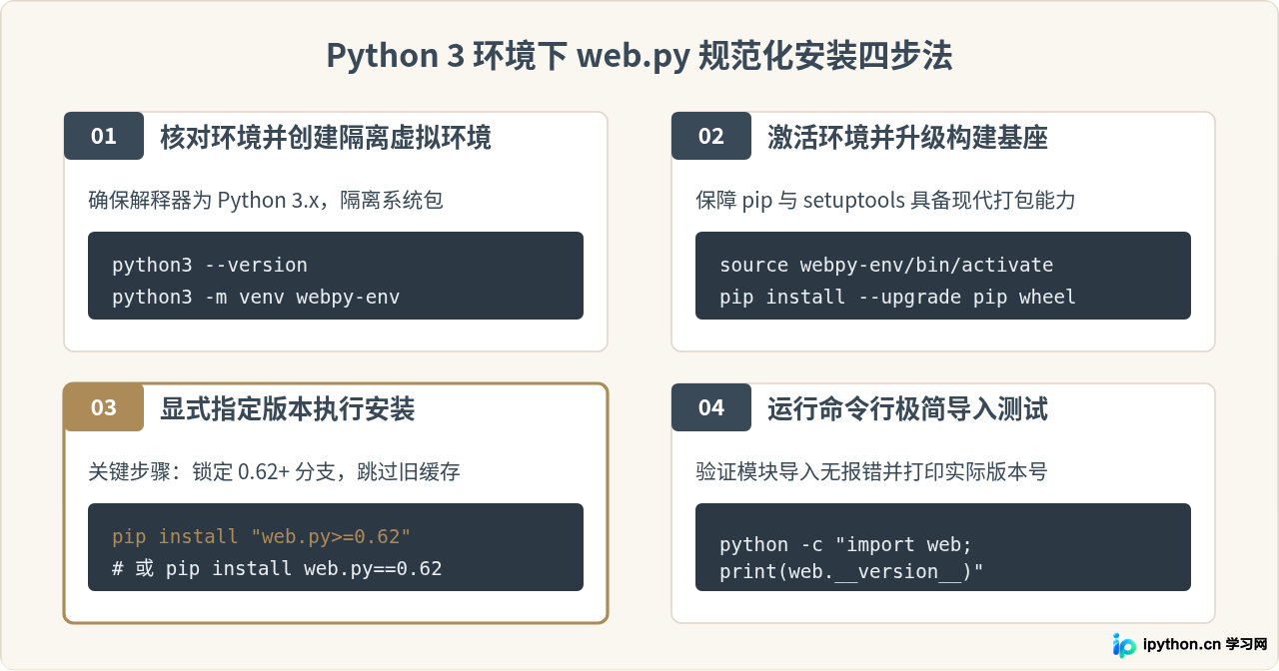The height and width of the screenshot is (671, 1279).
Task: Click the step number badge 04
Action: point(711,407)
